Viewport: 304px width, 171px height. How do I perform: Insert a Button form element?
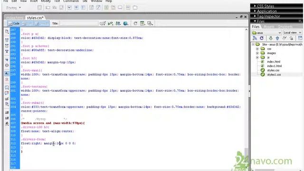tap(120, 8)
